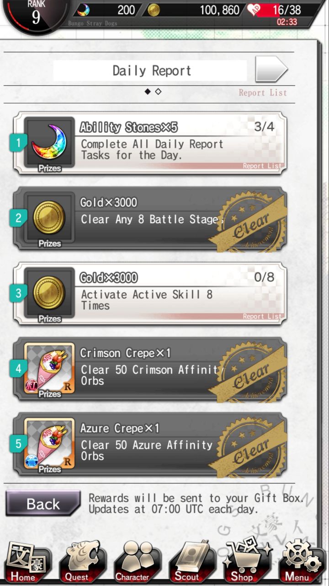Select the first page indicator diamond

[147, 92]
